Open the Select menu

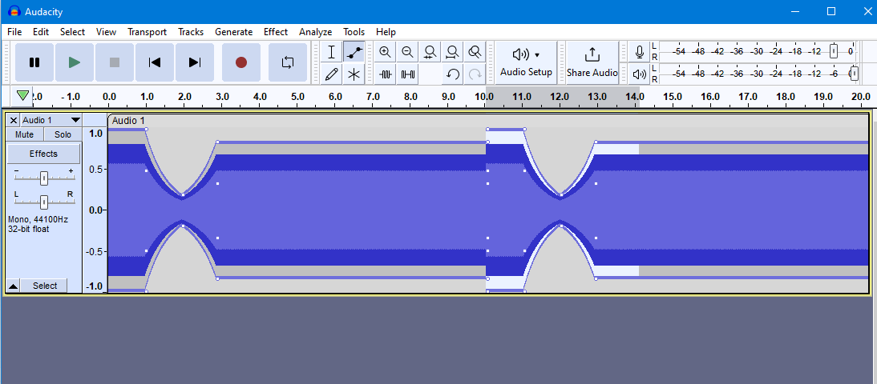point(73,32)
